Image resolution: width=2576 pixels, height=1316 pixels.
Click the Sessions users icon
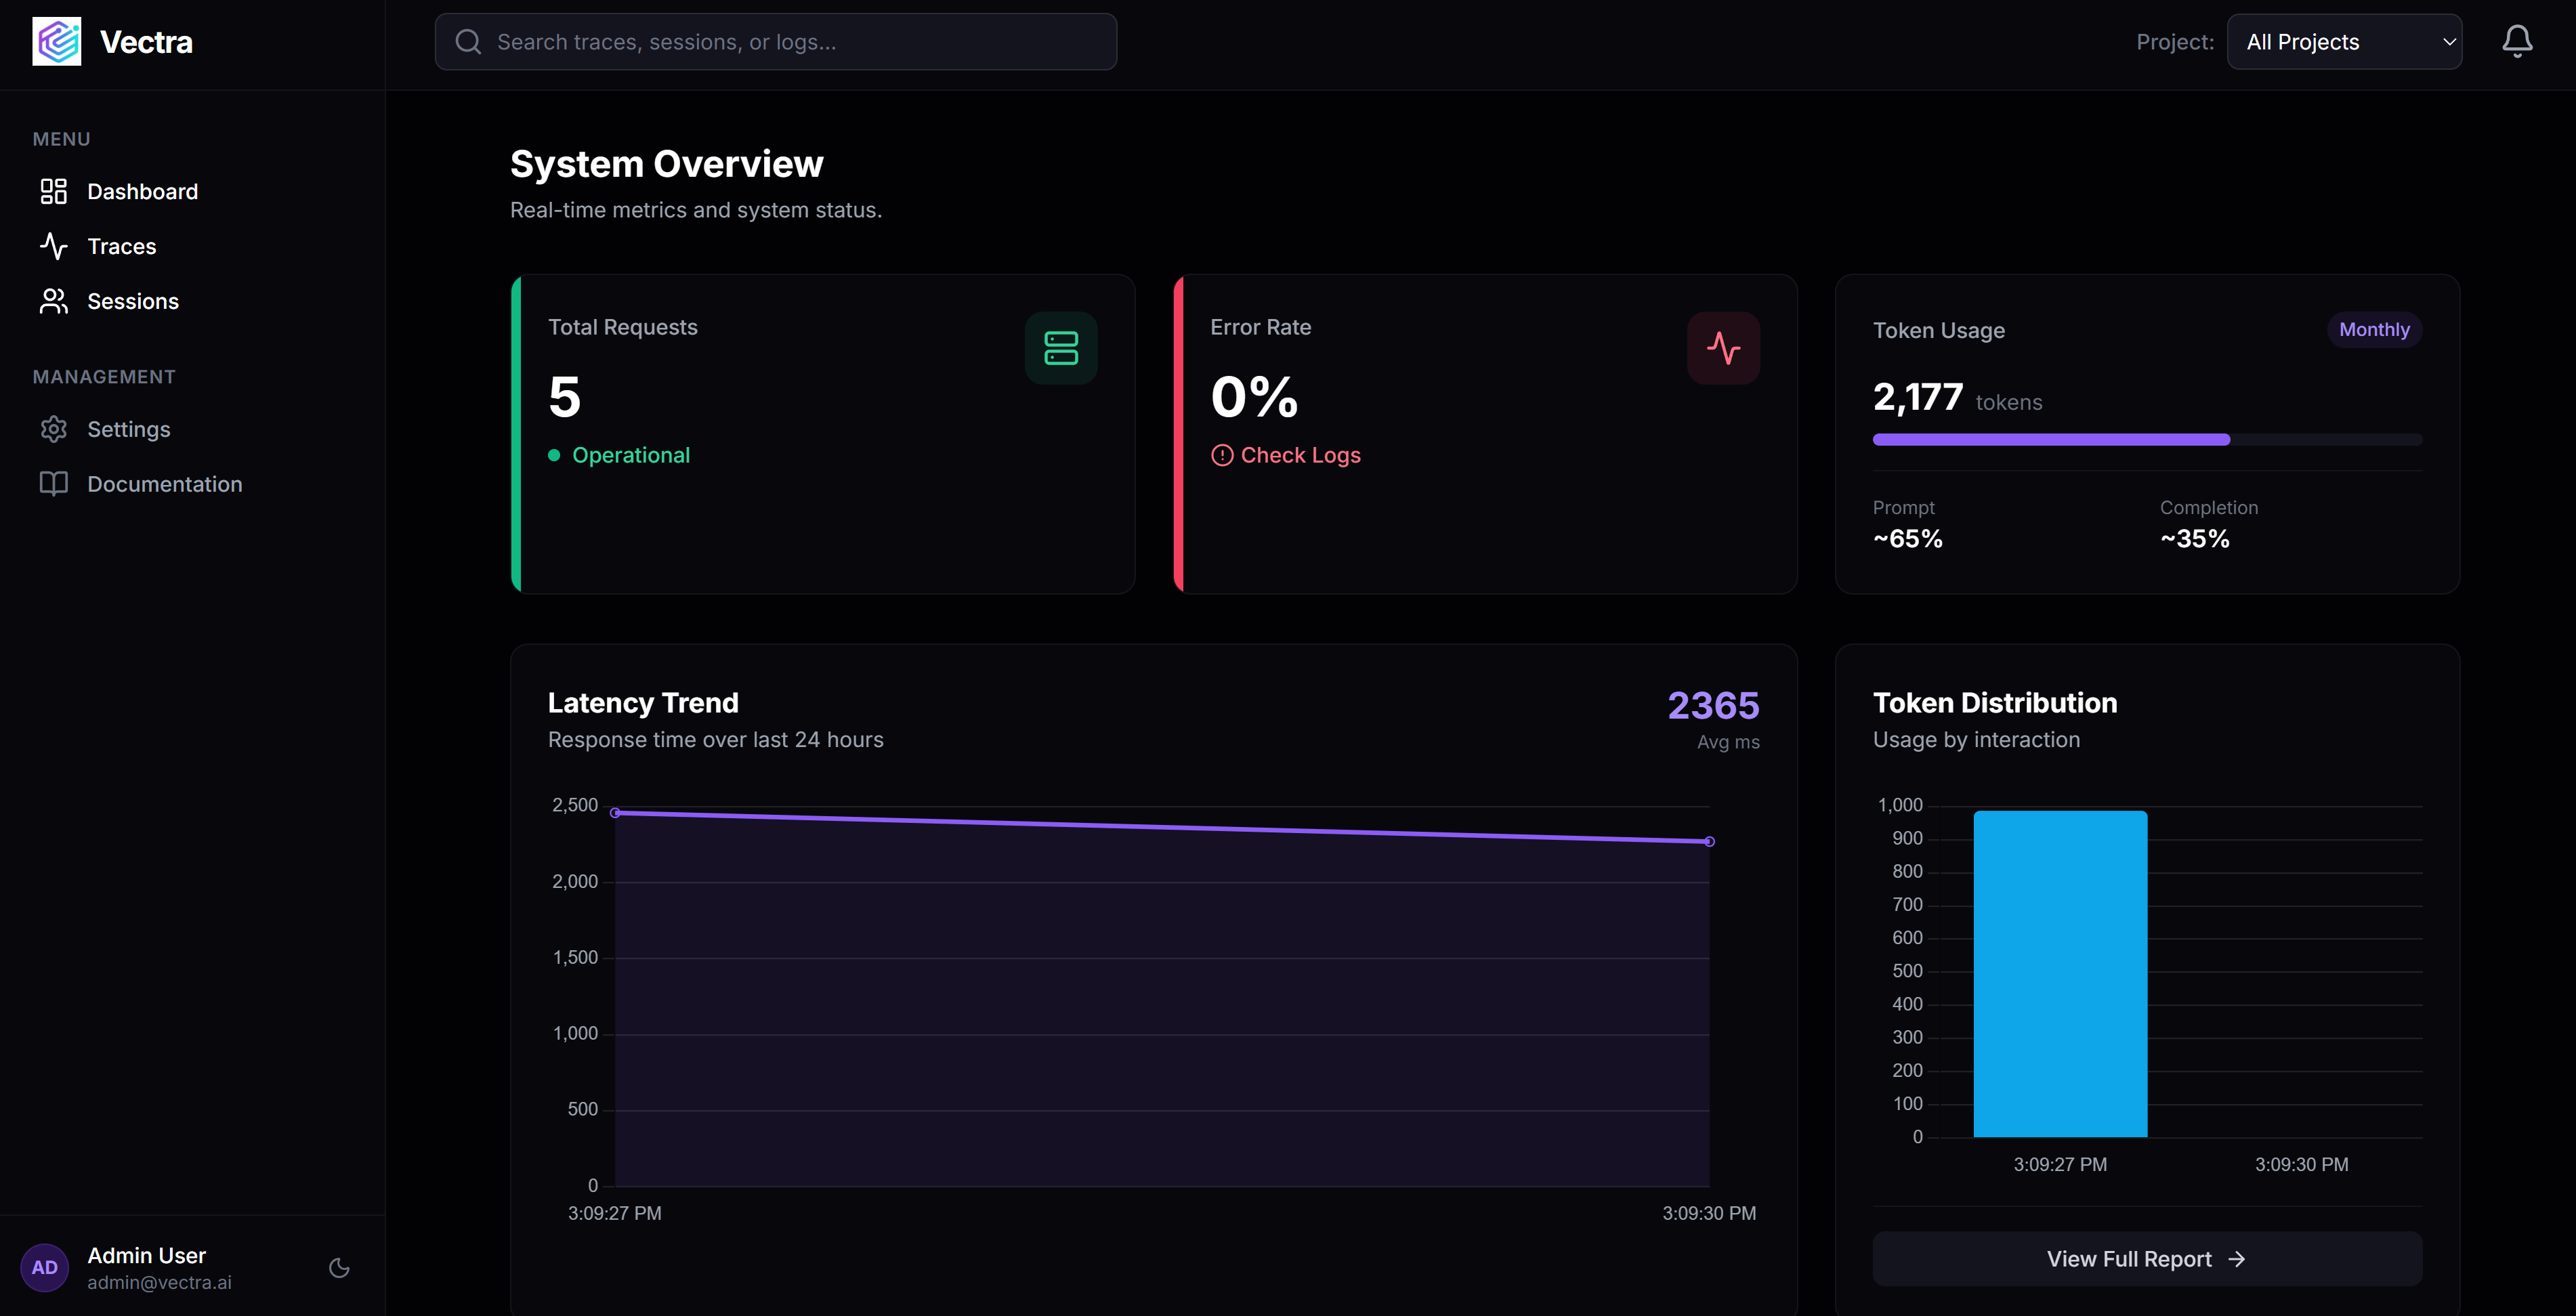click(54, 301)
